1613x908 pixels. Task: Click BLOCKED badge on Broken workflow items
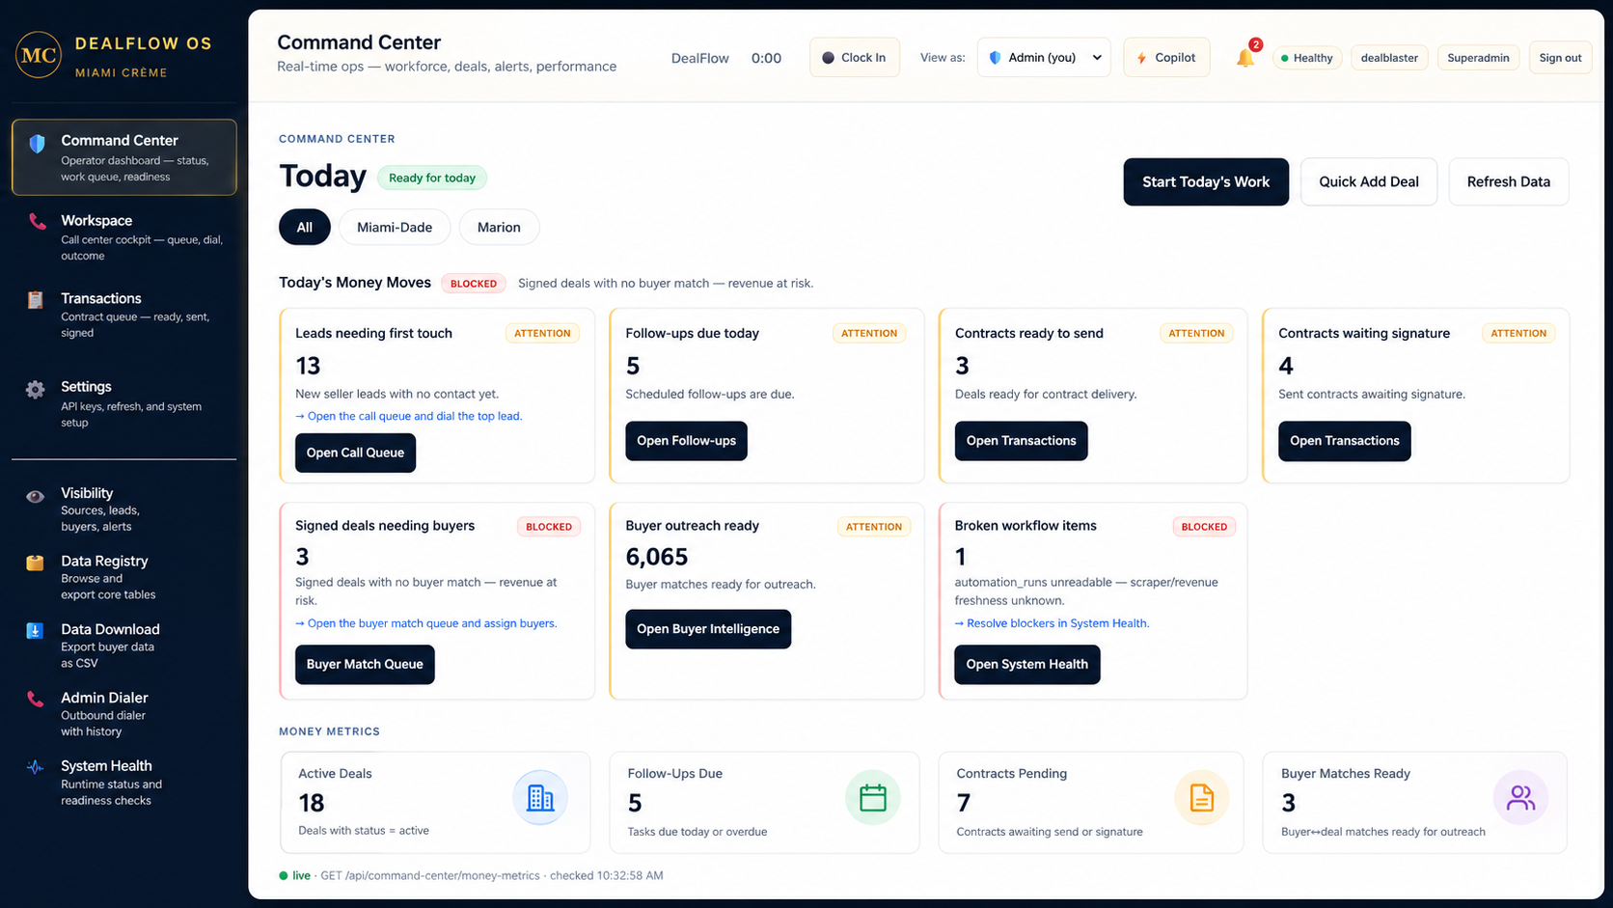coord(1204,527)
